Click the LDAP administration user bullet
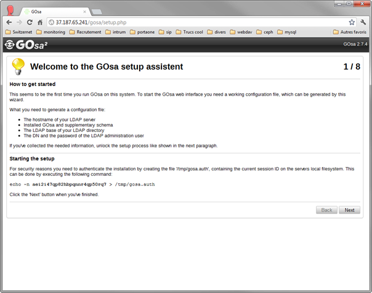Screen dimensions: 372x293 (84, 136)
